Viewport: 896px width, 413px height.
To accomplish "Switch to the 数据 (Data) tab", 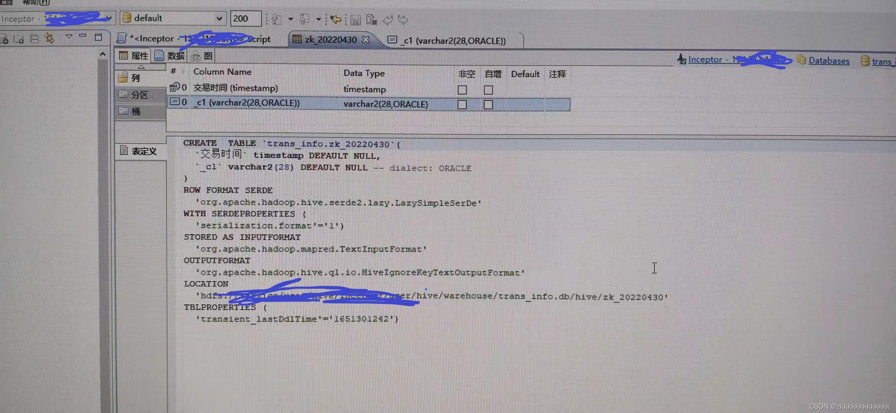I will pos(170,56).
